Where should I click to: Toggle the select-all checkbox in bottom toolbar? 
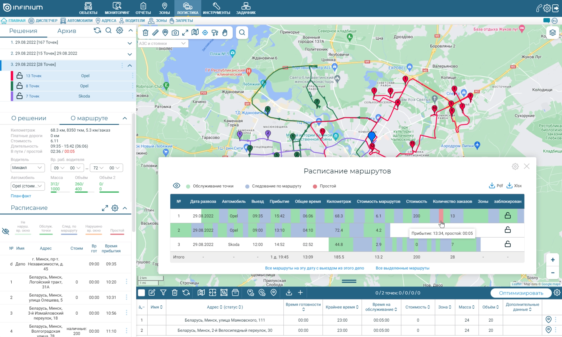click(142, 293)
